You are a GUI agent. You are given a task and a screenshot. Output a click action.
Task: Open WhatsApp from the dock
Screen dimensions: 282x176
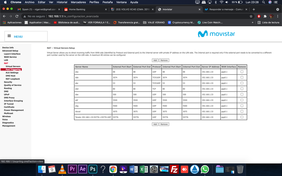tap(205, 169)
